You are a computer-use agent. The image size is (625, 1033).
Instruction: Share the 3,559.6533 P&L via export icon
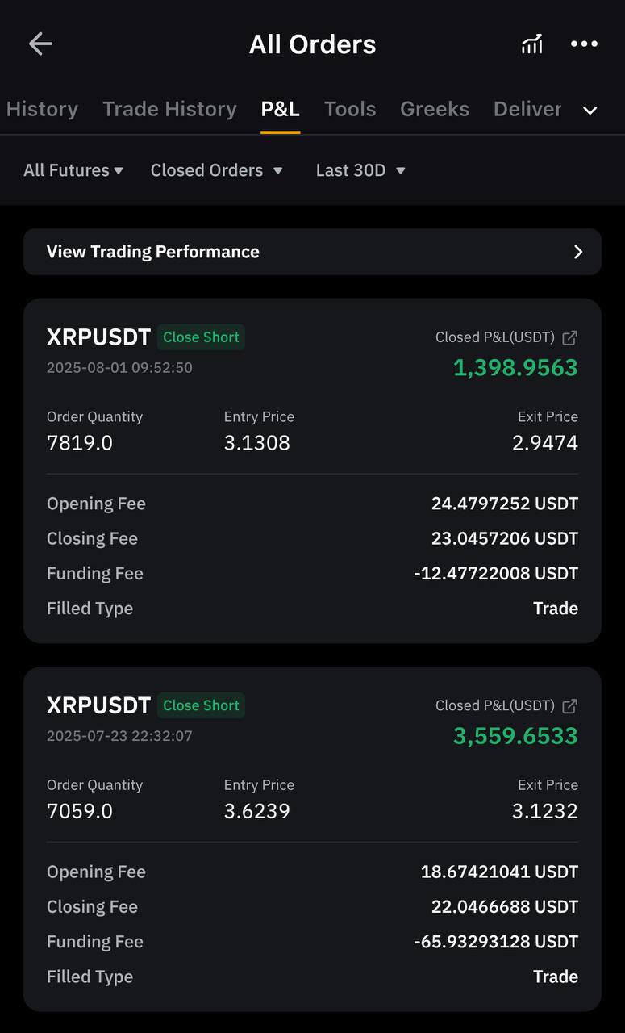tap(569, 705)
